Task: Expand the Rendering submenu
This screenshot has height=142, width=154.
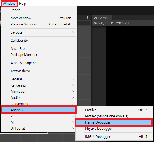Action: click(39, 85)
